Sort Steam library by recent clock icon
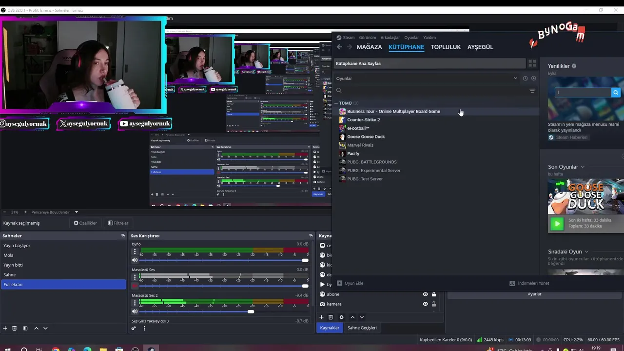 [525, 78]
